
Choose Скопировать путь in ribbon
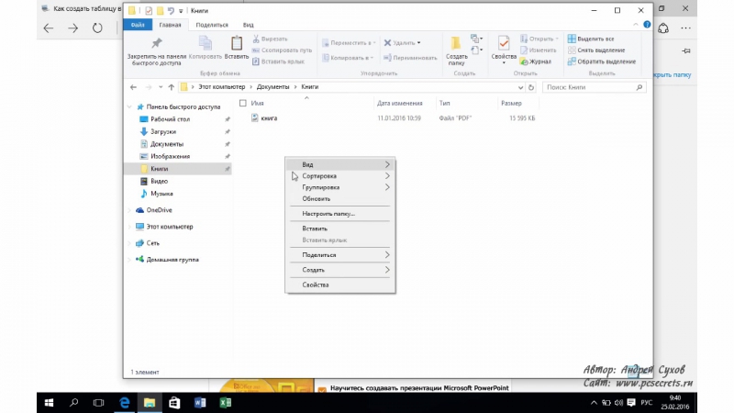pyautogui.click(x=282, y=50)
